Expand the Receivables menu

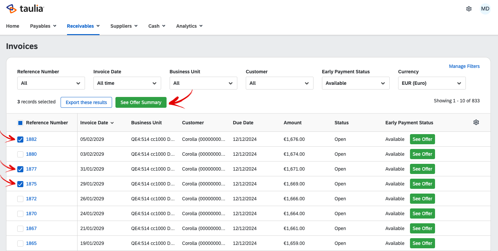[83, 26]
